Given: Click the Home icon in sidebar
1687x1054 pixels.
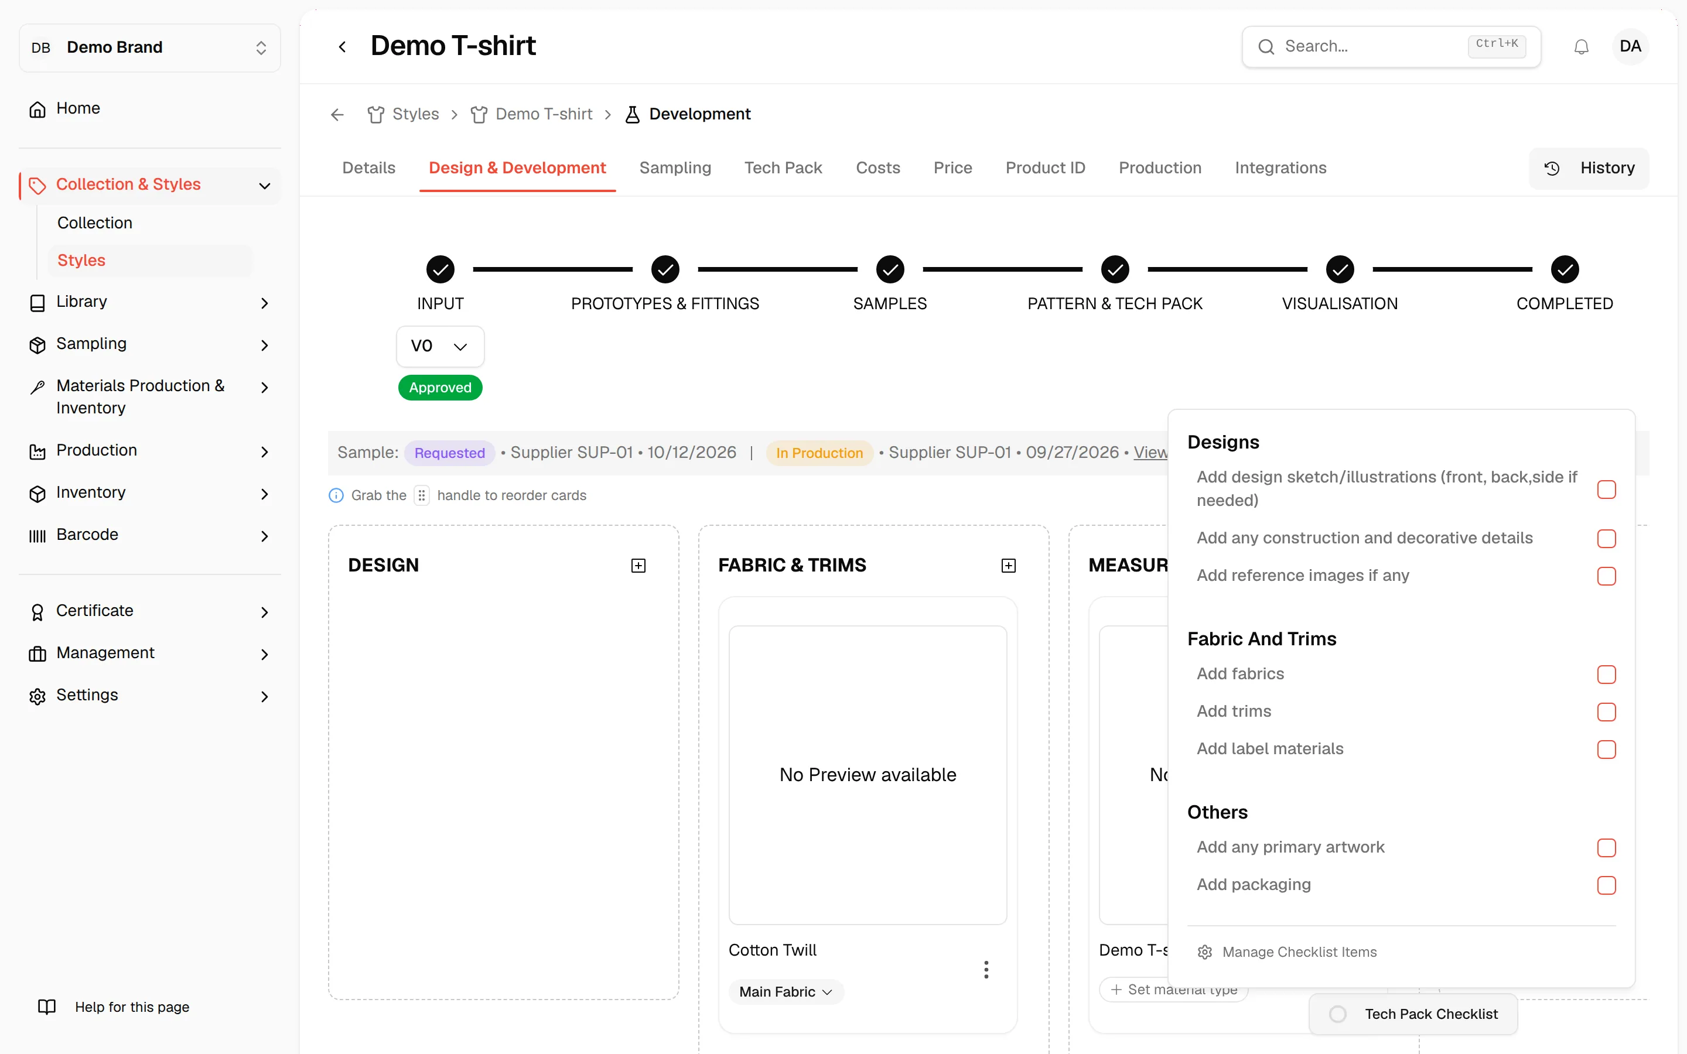Looking at the screenshot, I should point(37,109).
